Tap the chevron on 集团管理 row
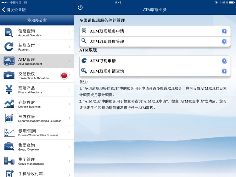Image resolution: width=236 pixels, height=177 pixels. tap(69, 161)
